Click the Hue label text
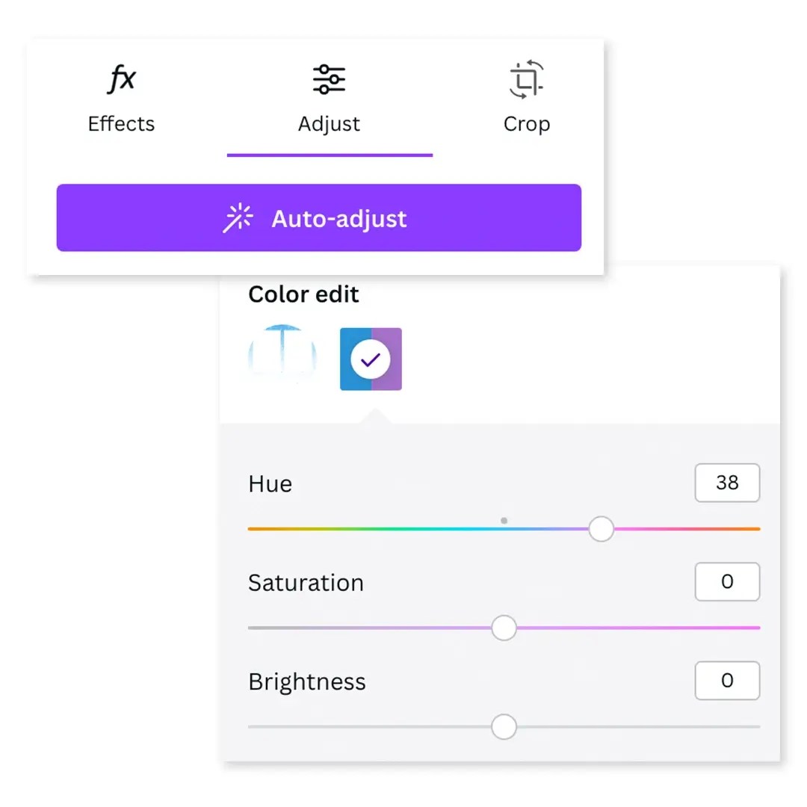This screenshot has width=807, height=807. (270, 484)
